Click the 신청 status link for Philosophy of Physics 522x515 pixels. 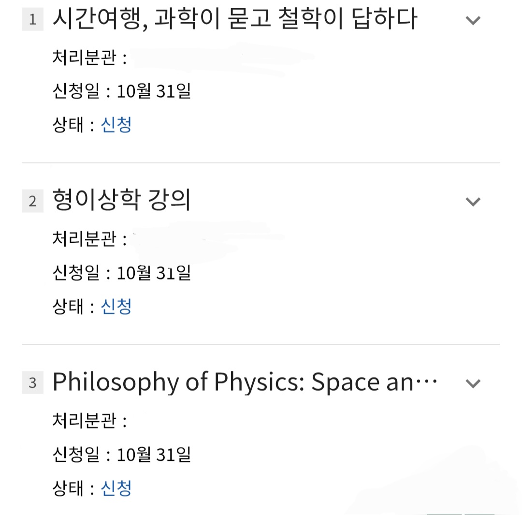click(116, 488)
